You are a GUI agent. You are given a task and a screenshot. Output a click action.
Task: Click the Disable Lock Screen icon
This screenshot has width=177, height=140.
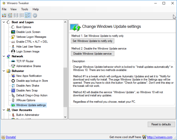pos(13,32)
